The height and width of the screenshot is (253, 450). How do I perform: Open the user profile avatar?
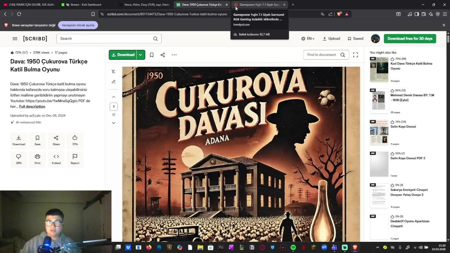(x=375, y=39)
